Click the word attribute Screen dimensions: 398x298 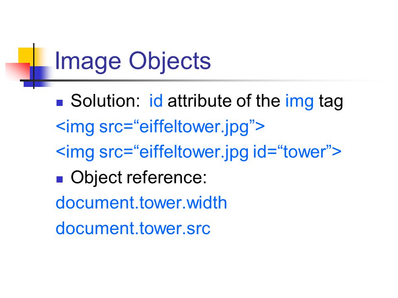pyautogui.click(x=200, y=101)
